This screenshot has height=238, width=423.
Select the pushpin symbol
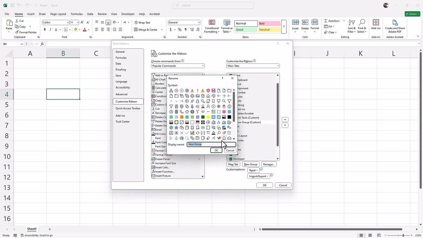coord(192,101)
